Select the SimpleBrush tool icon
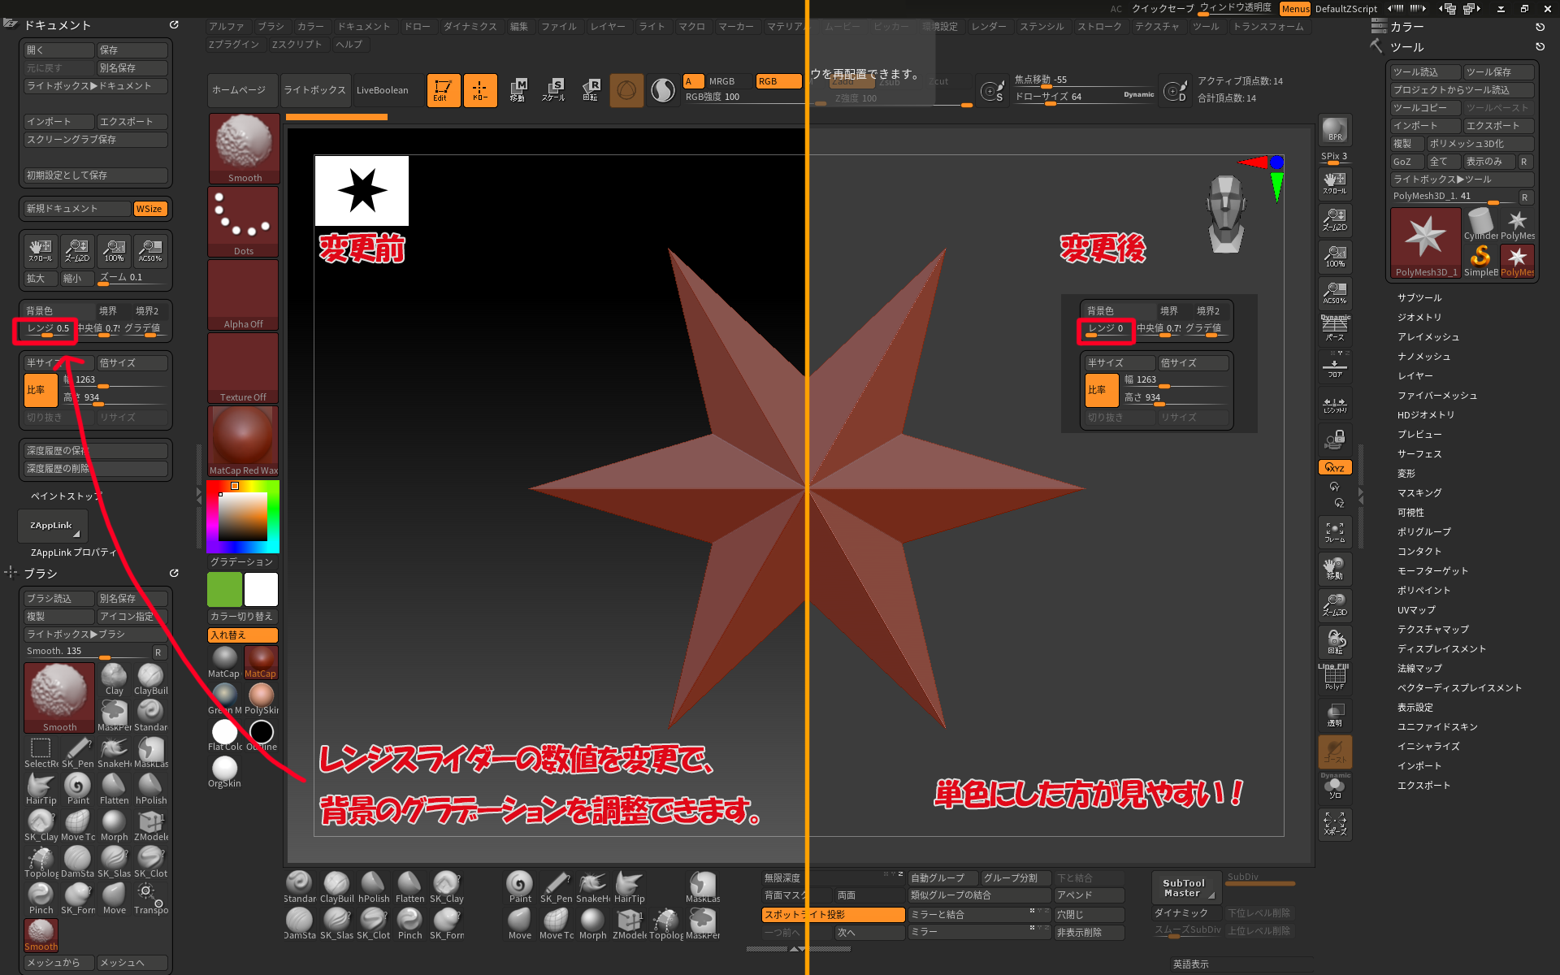1560x975 pixels. click(1480, 261)
